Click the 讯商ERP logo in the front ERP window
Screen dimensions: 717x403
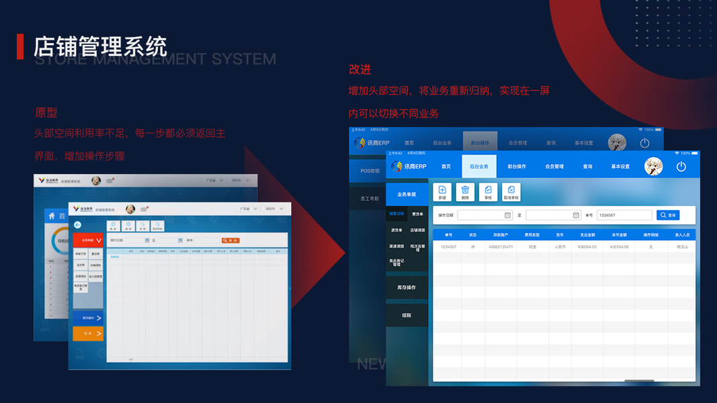[x=409, y=167]
